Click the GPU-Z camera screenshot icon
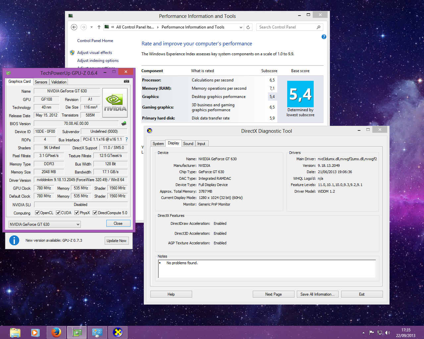The height and width of the screenshot is (339, 424). tap(126, 81)
